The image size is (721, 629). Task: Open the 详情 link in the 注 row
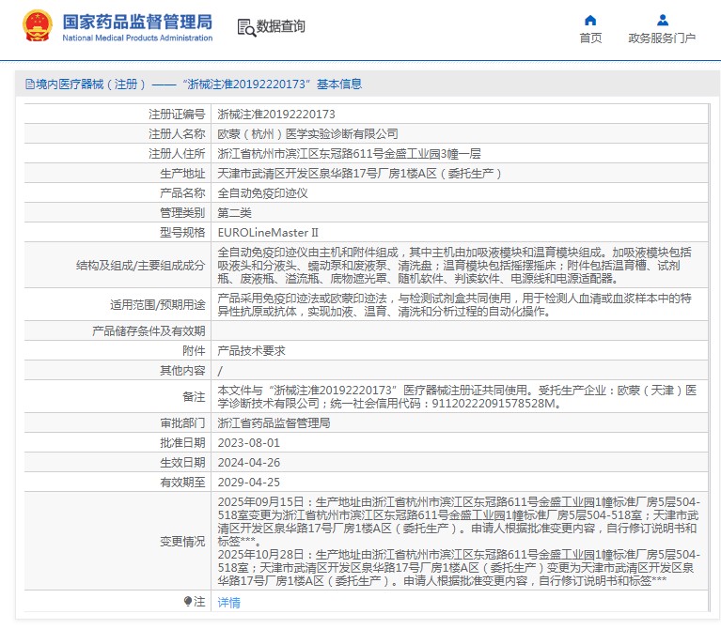(228, 603)
